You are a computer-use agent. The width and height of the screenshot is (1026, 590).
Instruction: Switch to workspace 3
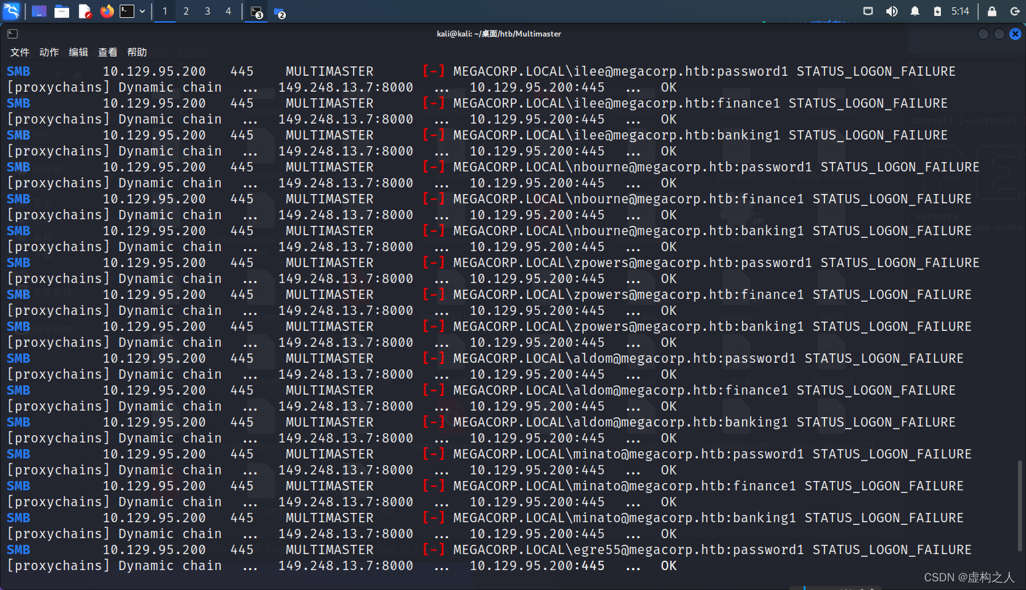(207, 11)
